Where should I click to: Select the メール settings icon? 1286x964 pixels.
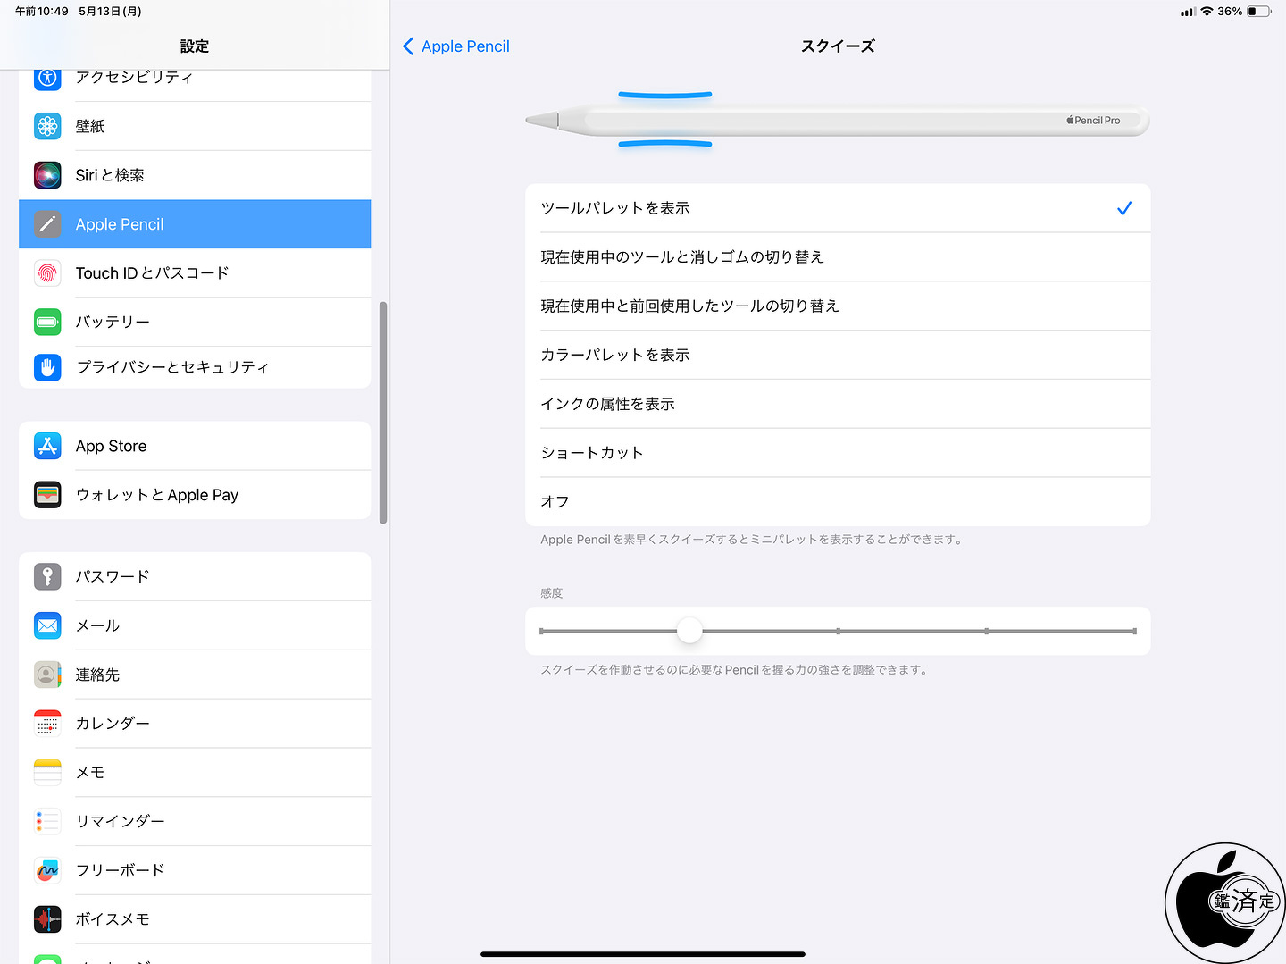tap(47, 625)
